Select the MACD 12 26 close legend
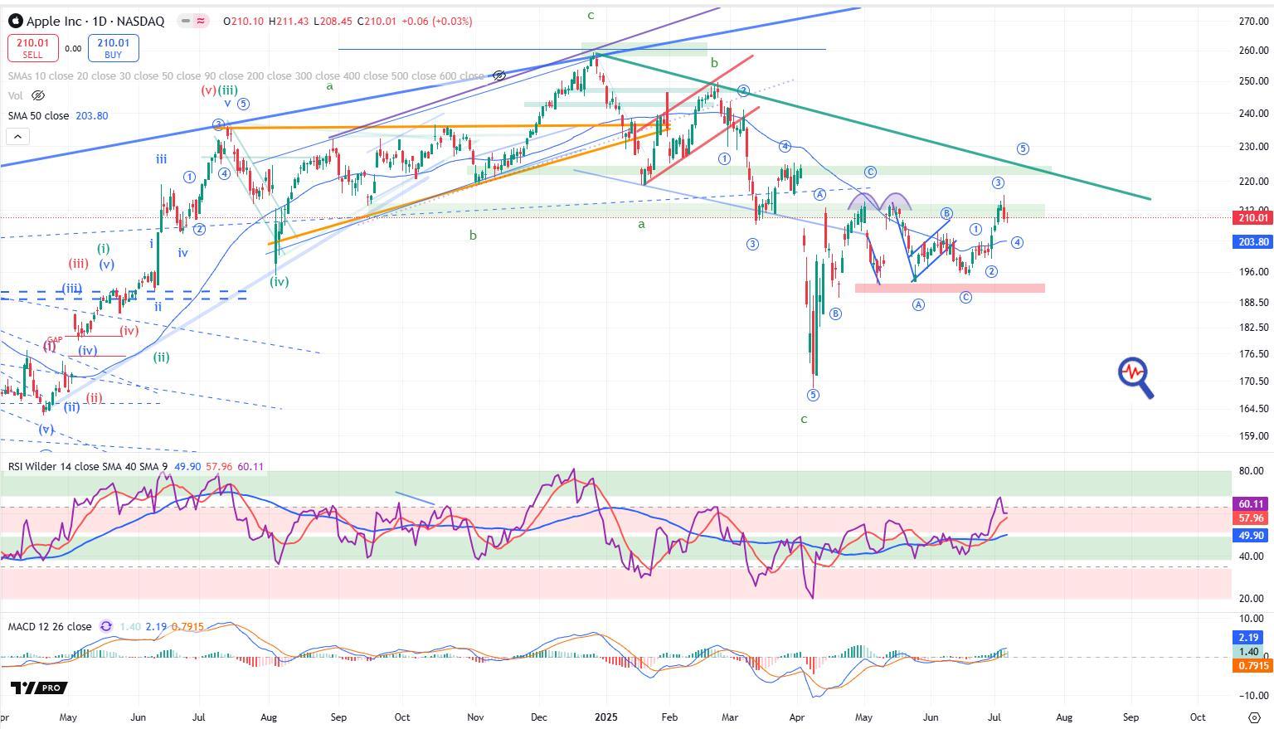This screenshot has height=729, width=1274. pyautogui.click(x=50, y=626)
